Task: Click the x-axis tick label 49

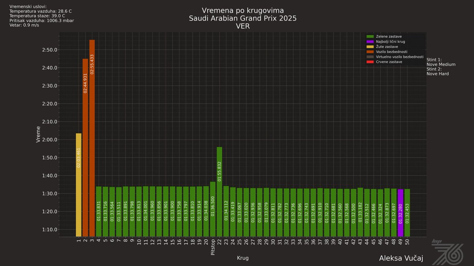Action: (x=401, y=242)
